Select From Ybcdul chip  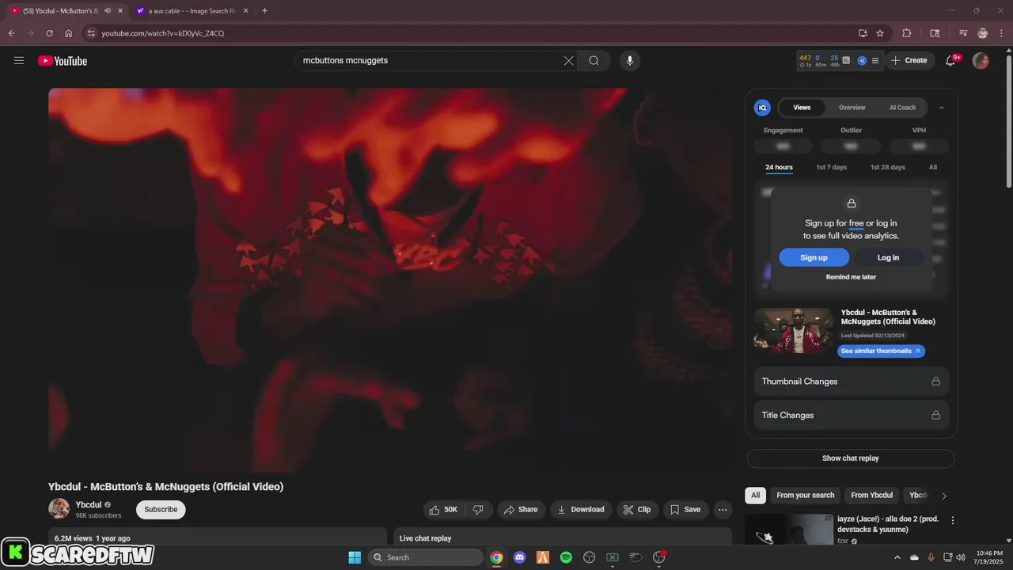coord(872,496)
